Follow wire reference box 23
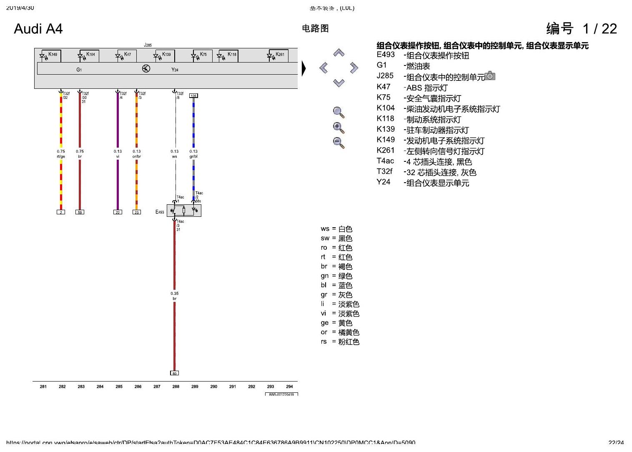 coord(136,212)
